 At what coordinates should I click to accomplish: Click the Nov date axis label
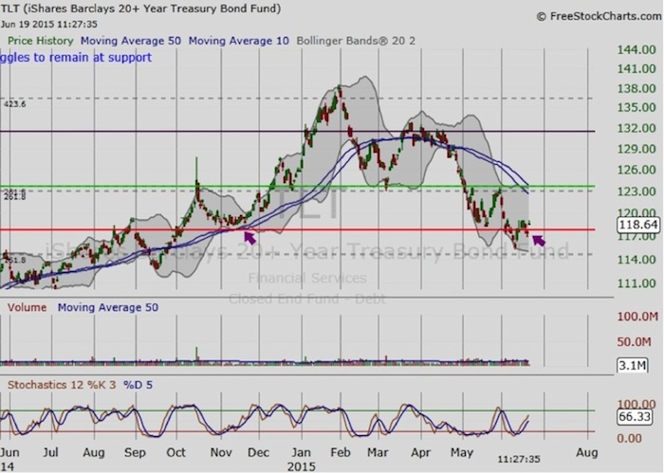221,453
